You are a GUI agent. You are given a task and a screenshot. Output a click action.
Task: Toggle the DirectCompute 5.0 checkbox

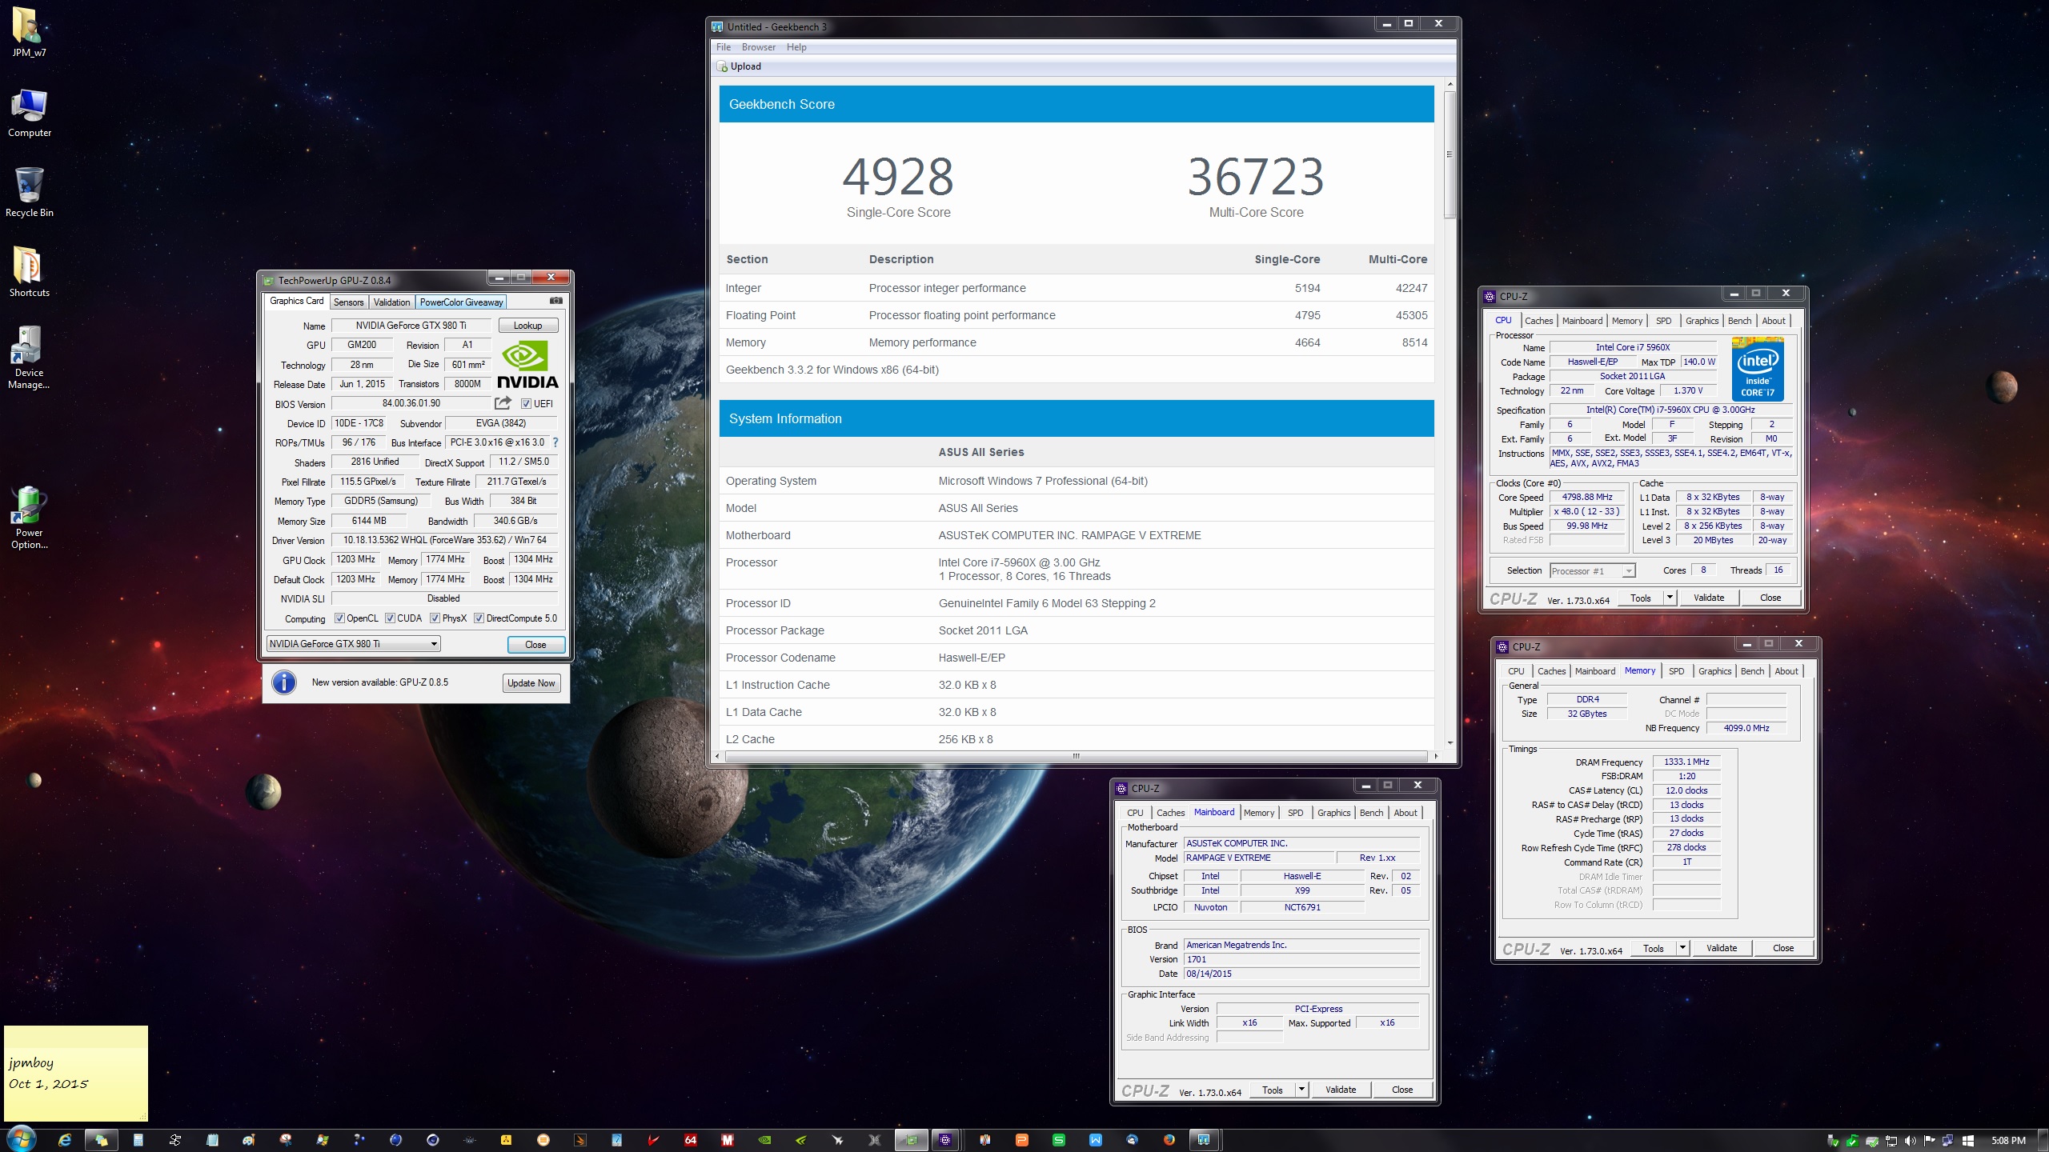479,618
